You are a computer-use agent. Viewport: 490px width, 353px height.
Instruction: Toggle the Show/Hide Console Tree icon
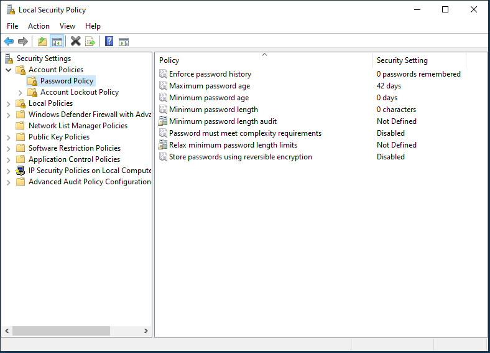pyautogui.click(x=57, y=41)
